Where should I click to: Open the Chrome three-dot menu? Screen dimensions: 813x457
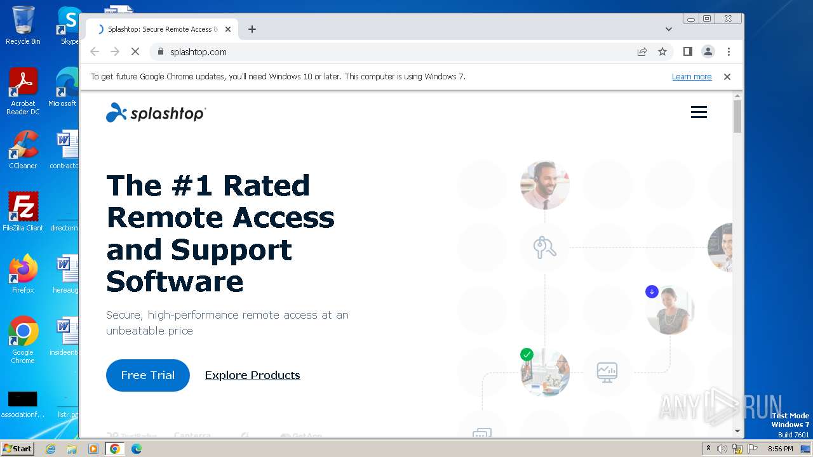point(729,52)
